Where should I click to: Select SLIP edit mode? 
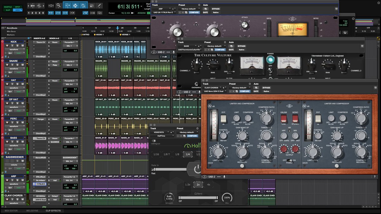tap(8, 10)
